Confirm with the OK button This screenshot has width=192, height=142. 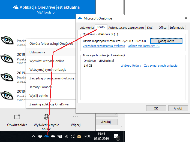coord(156,108)
